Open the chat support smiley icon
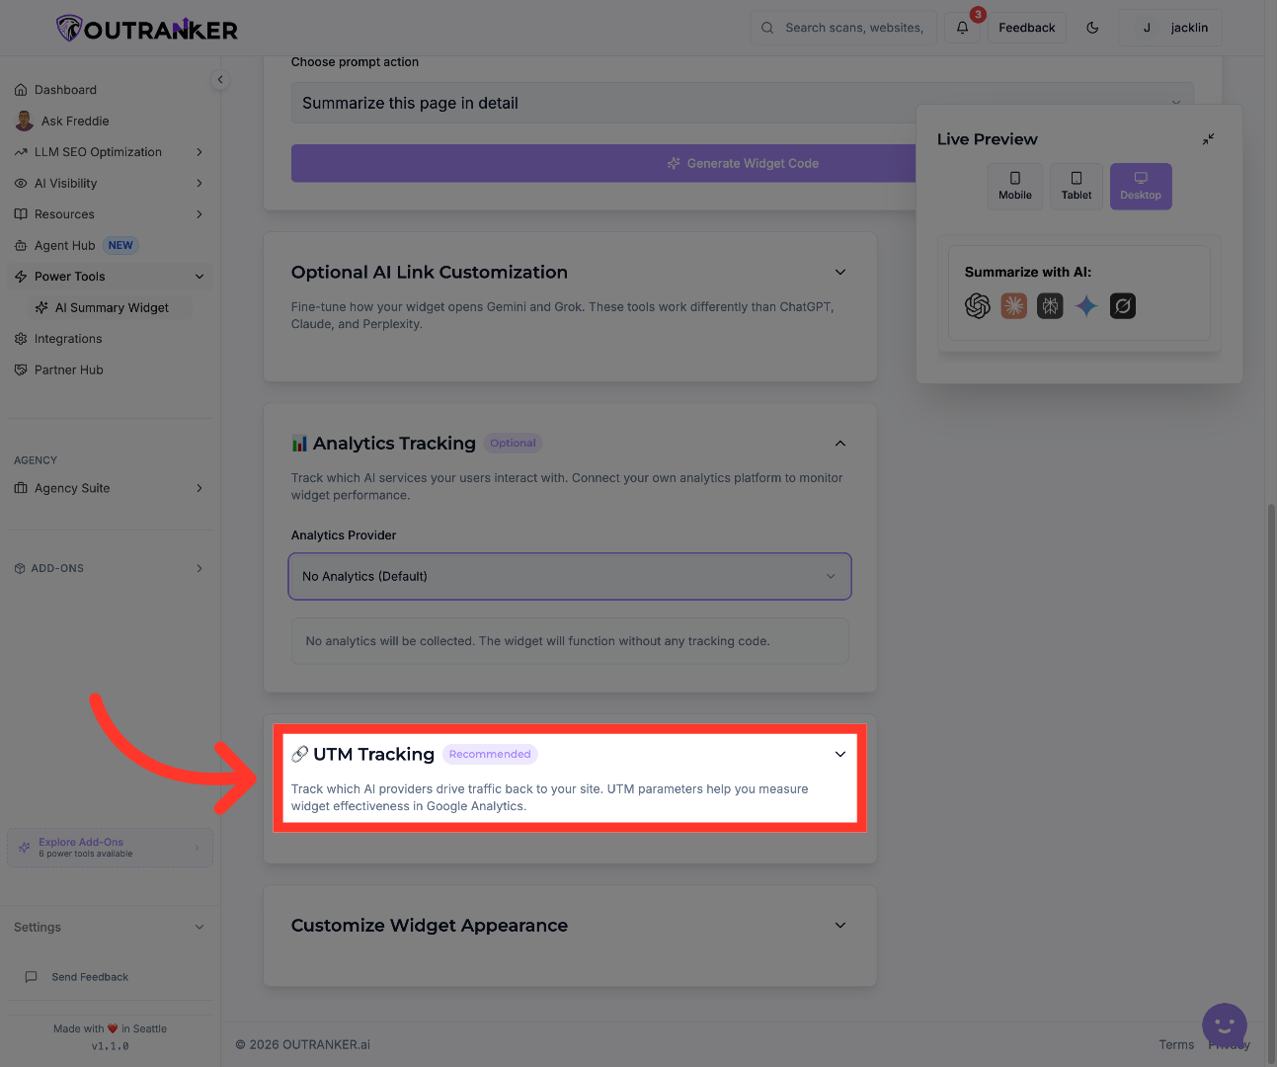 (1225, 1026)
